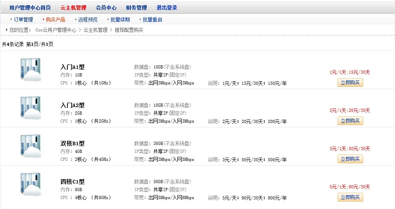Select the 云主机管理 top menu item
395x209 pixels.
coord(73,8)
